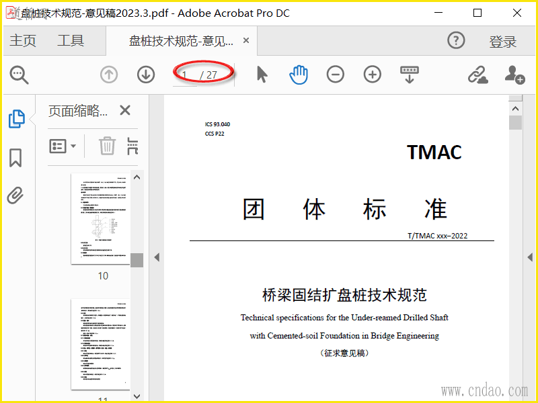Select the arrow selection tool
Screen dimensions: 538x403
click(x=262, y=75)
